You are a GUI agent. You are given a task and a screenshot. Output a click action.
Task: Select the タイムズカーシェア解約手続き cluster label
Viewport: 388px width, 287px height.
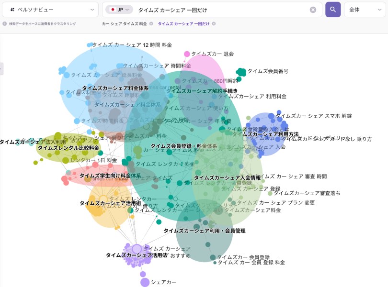[x=202, y=91]
